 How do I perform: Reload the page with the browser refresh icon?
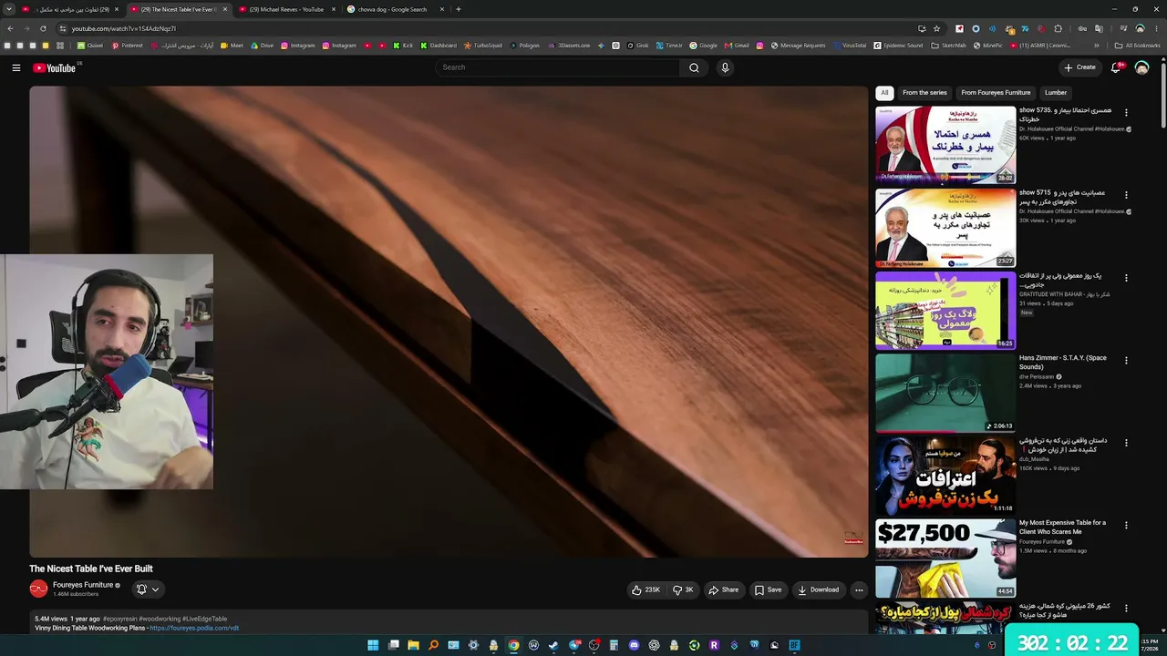pos(43,28)
